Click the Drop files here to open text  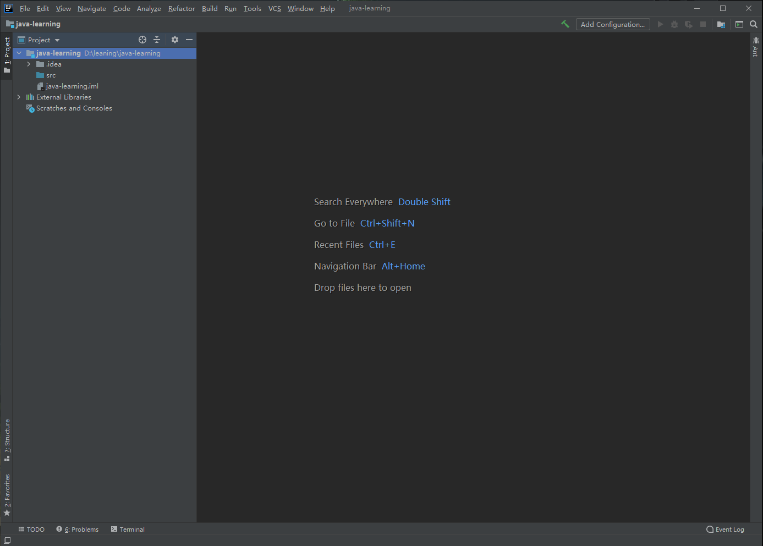coord(363,288)
